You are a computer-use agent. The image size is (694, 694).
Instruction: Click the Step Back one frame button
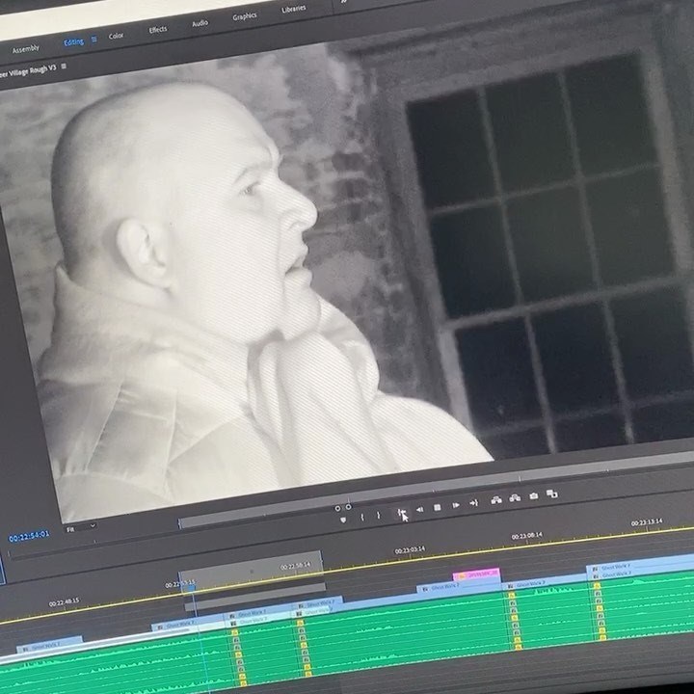point(419,510)
